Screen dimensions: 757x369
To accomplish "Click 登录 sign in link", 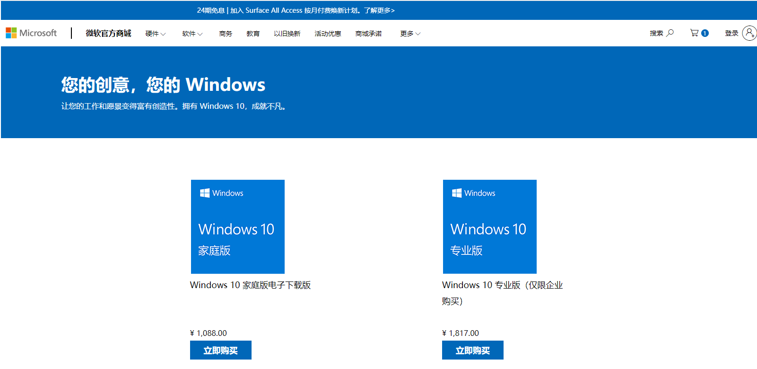I will [731, 33].
